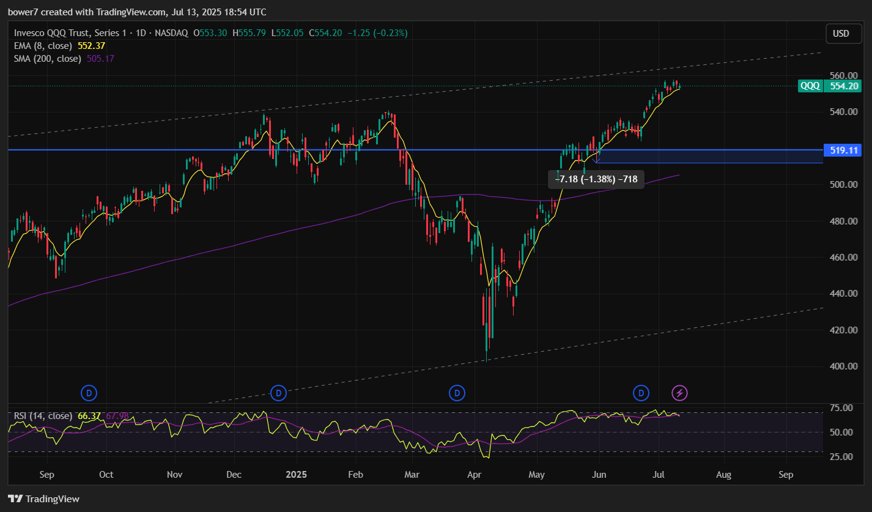The image size is (872, 512).
Task: Open the dividend marker near late December
Action: 278,393
